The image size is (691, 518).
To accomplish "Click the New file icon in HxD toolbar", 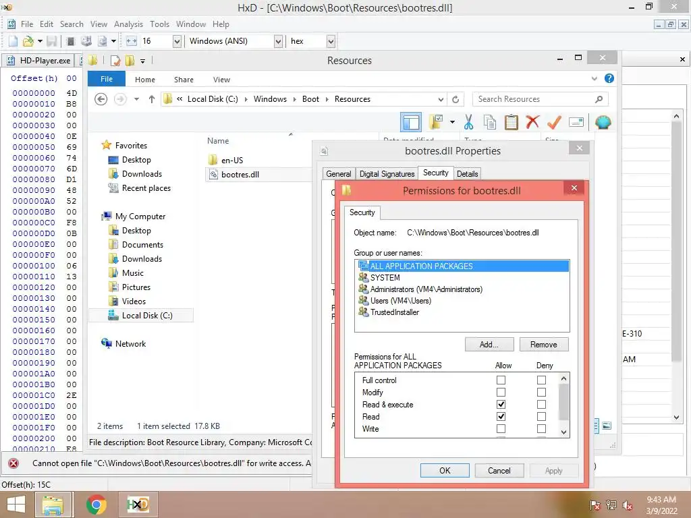I will point(13,41).
